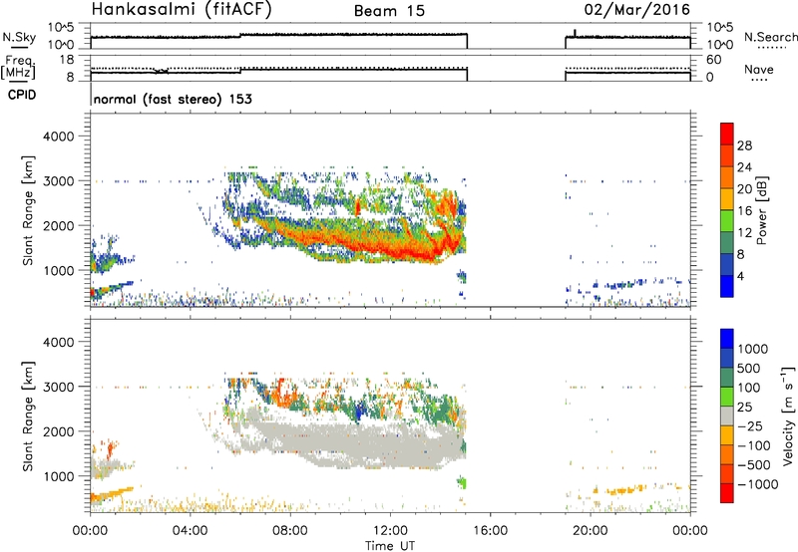Click the "Hankasalmi (fitACF)" plot title
The width and height of the screenshot is (798, 552).
(182, 9)
